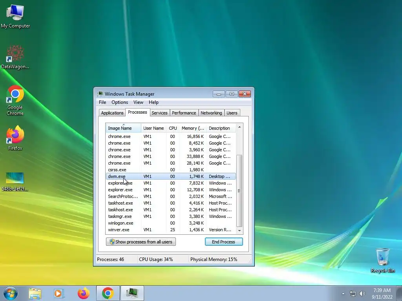402x301 pixels.
Task: Sort by Image Name column header
Action: coord(123,128)
